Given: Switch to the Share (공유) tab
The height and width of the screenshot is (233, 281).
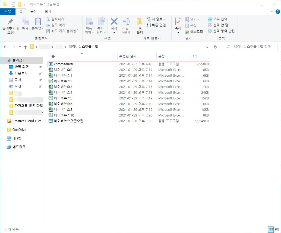Looking at the screenshot, I should coord(33,11).
